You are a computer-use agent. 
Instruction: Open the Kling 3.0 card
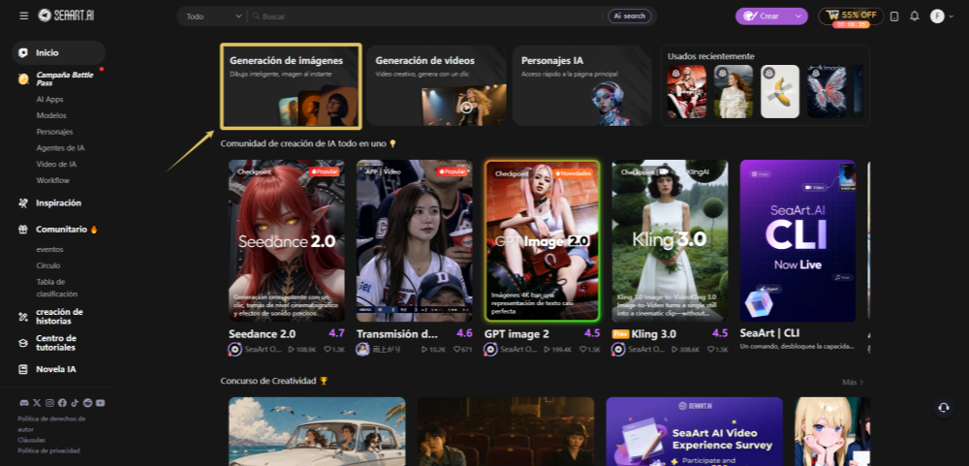pos(670,240)
